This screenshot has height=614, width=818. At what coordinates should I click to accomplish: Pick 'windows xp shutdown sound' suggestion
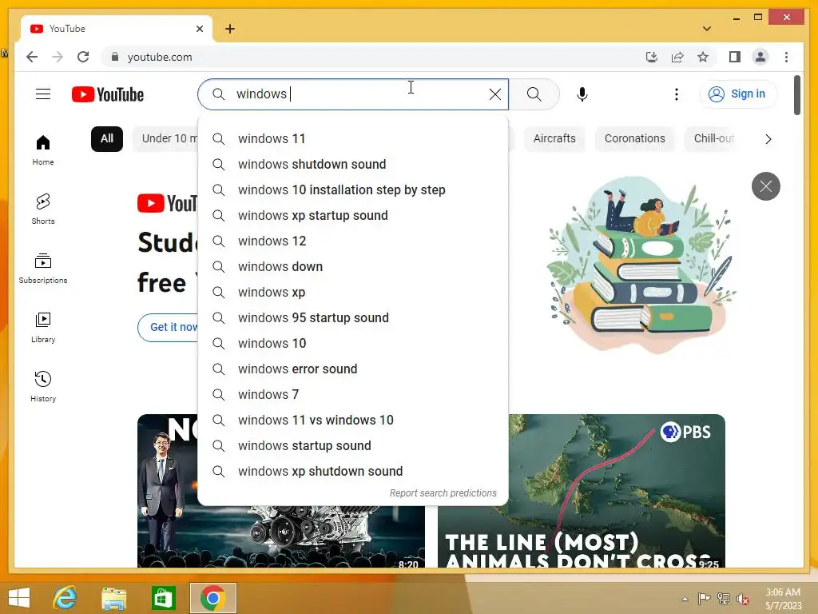353,472
